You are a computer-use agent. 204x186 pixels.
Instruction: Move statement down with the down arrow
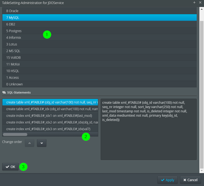point(42,143)
